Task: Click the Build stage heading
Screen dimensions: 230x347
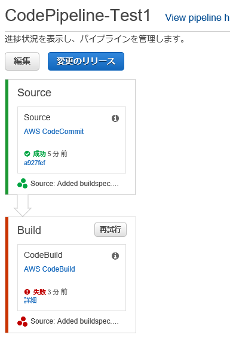Action: 29,230
